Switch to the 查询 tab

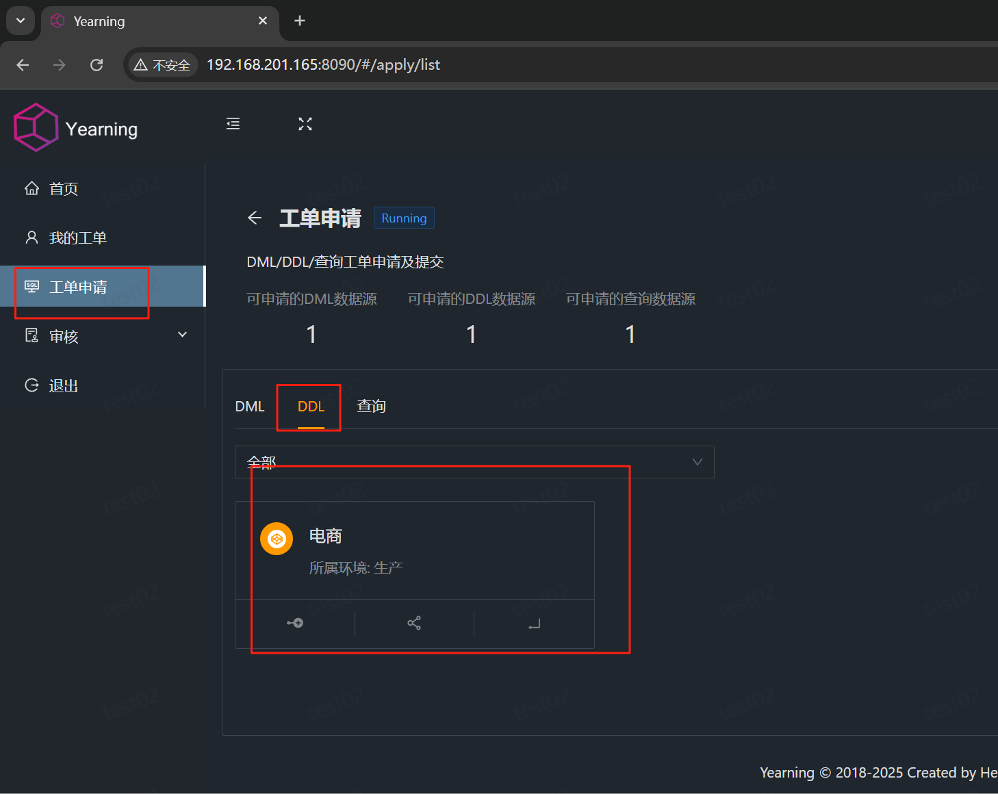370,406
